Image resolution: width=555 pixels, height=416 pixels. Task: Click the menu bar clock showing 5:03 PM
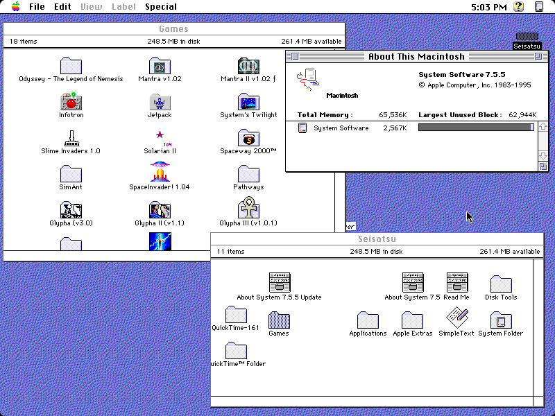(x=489, y=7)
